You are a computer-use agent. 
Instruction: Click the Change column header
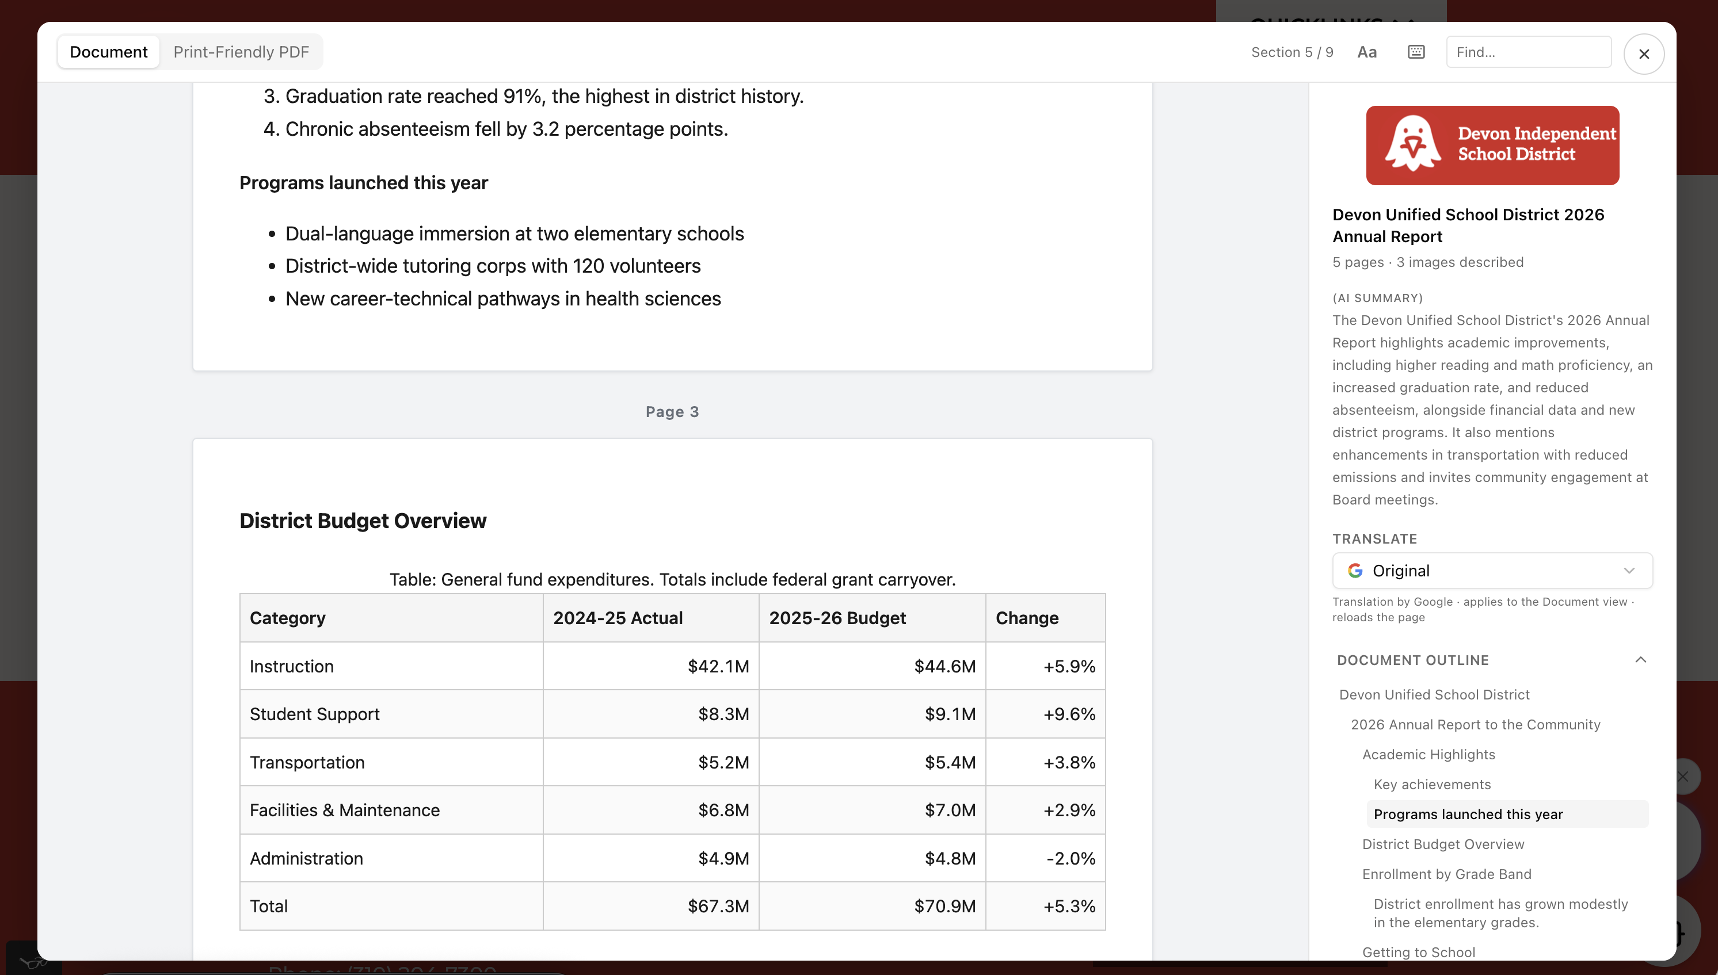pyautogui.click(x=1045, y=618)
